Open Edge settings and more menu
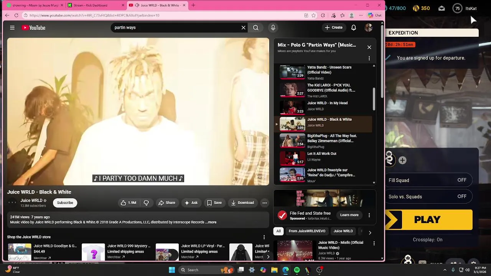 pos(361,15)
